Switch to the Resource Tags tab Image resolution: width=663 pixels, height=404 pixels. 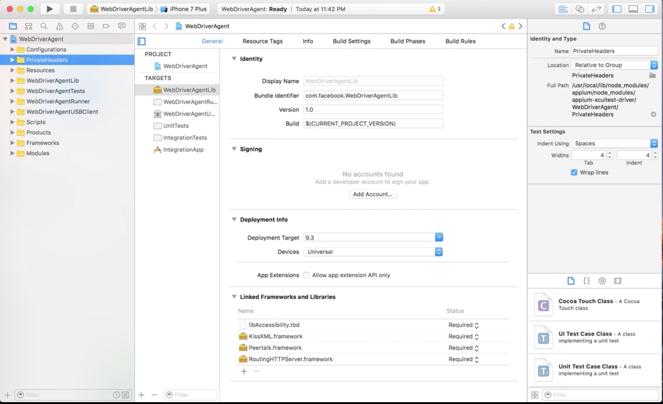(263, 41)
